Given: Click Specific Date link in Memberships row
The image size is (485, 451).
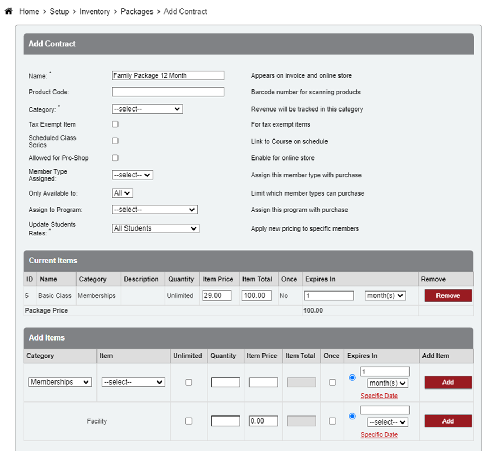Looking at the screenshot, I should tap(379, 396).
